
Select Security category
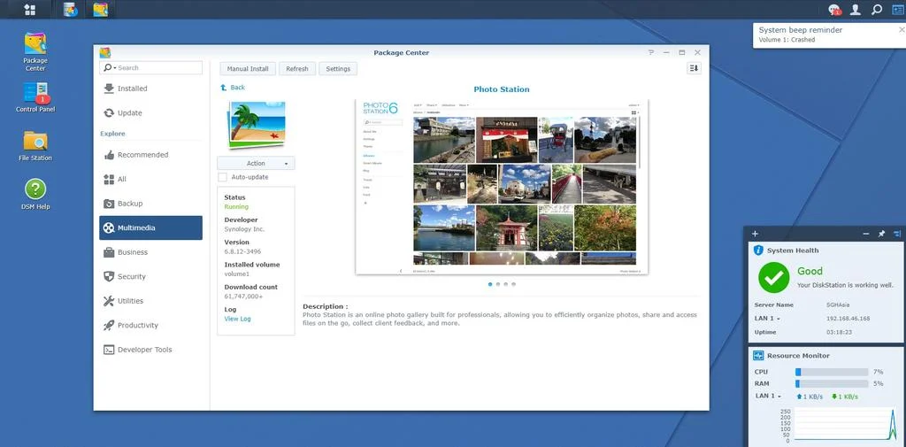[150, 276]
